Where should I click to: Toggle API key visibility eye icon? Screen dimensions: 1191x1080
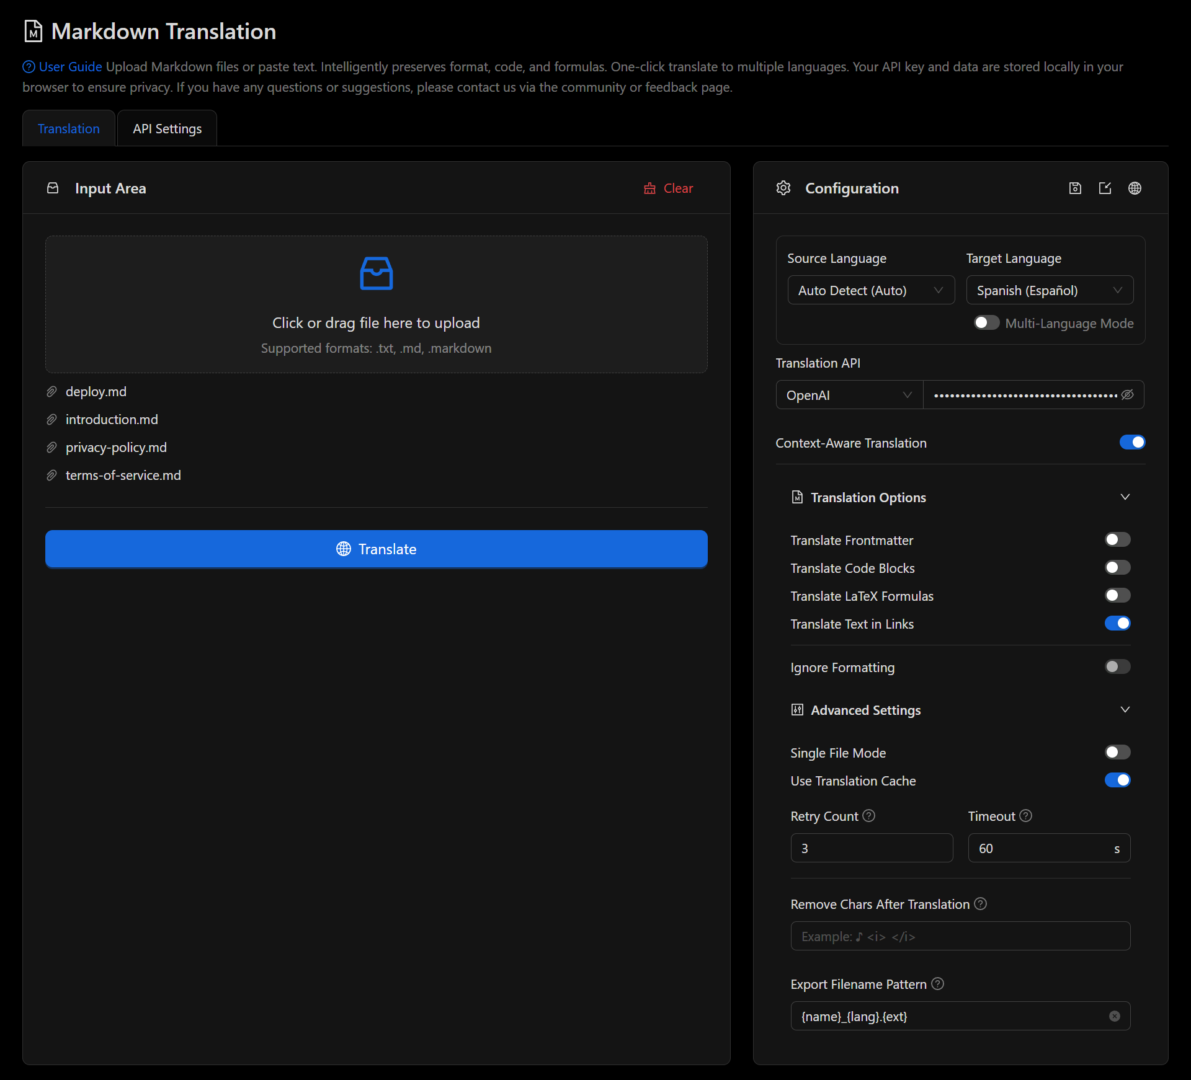tap(1128, 395)
